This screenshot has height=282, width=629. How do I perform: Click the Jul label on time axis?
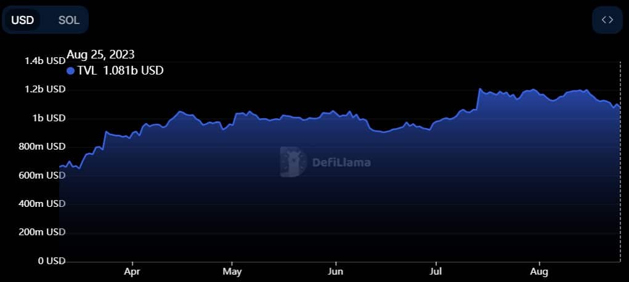pos(436,272)
